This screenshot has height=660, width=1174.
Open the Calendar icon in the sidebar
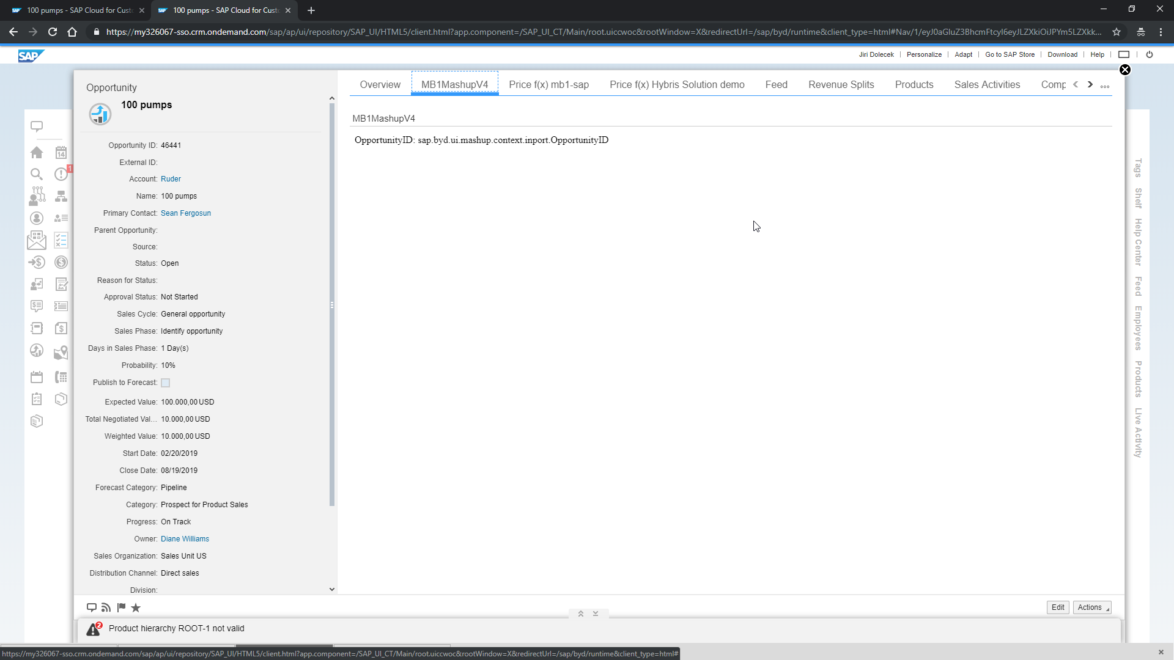coord(61,152)
